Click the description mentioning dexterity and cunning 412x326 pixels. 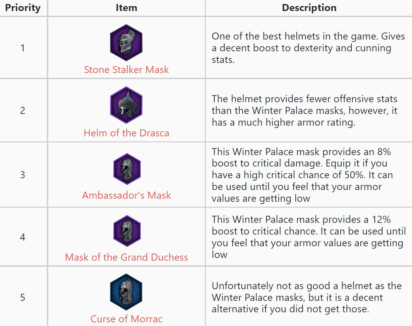[x=308, y=48]
